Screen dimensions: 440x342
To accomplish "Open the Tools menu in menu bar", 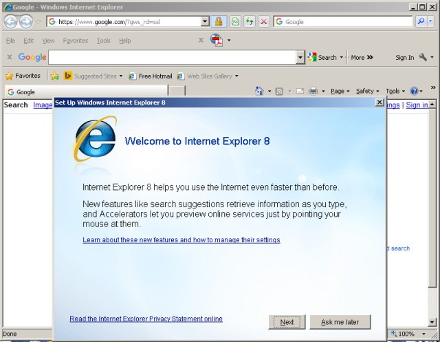I will coord(104,41).
